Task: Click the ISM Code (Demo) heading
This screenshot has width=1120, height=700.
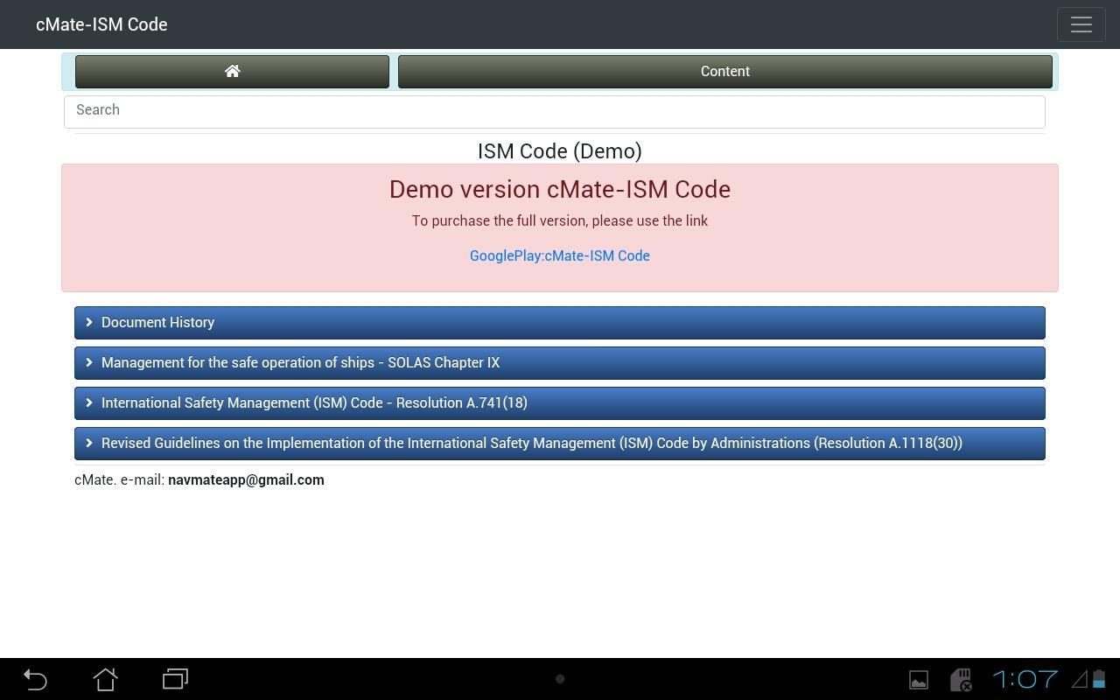Action: [x=560, y=151]
